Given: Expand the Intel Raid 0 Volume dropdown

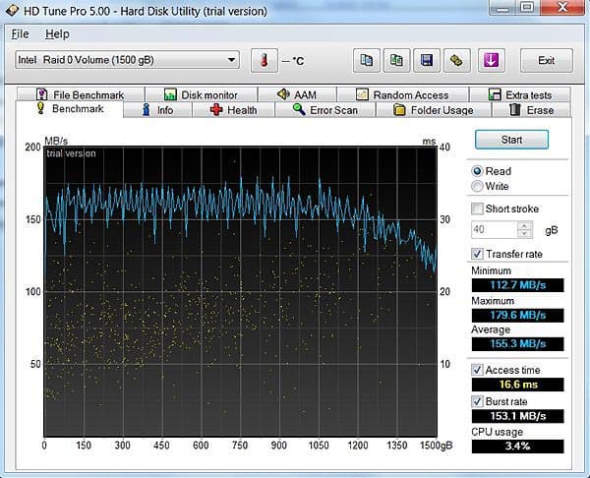Looking at the screenshot, I should [x=232, y=60].
